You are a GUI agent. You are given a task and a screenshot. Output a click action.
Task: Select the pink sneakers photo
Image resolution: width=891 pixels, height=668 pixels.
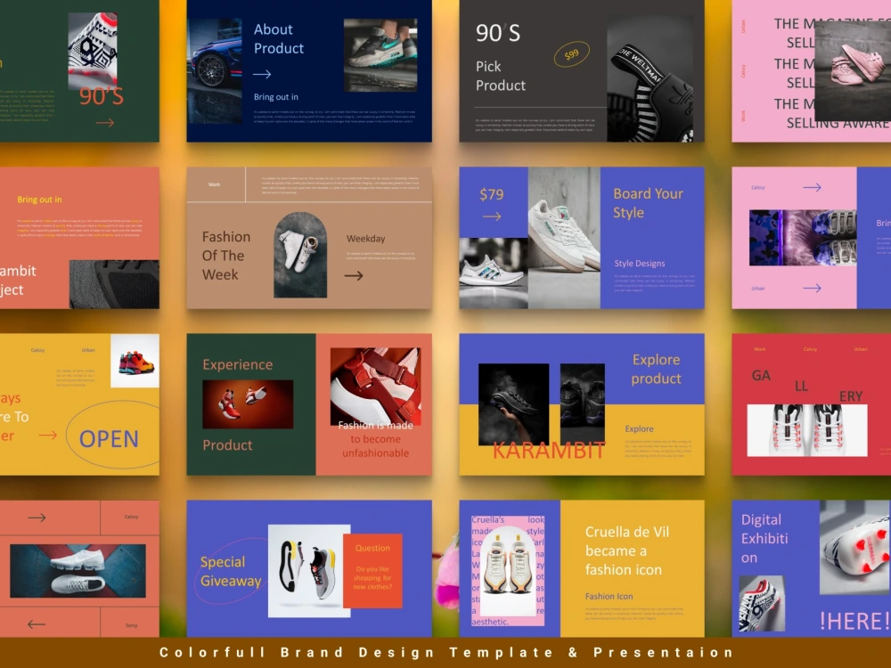(x=853, y=71)
